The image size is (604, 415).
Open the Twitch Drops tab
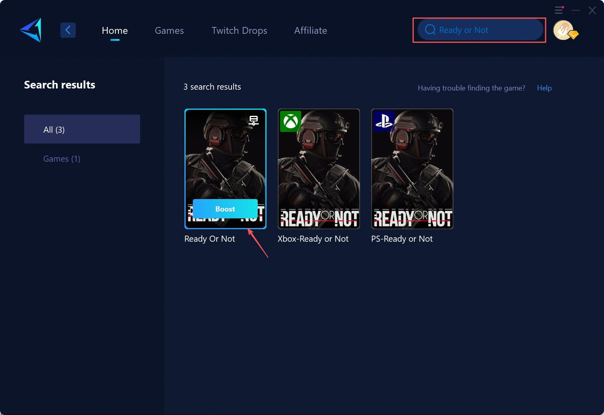tap(239, 31)
